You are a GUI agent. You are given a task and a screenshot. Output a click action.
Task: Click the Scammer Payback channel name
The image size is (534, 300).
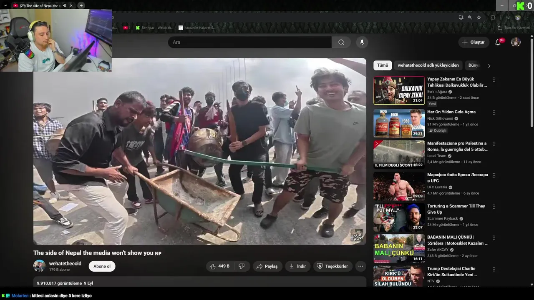point(443,218)
